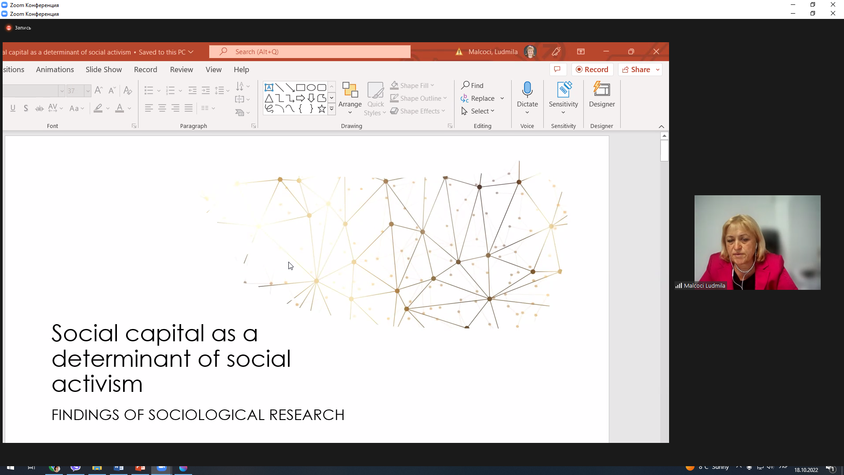Choose the five-point Star shape

point(322,109)
